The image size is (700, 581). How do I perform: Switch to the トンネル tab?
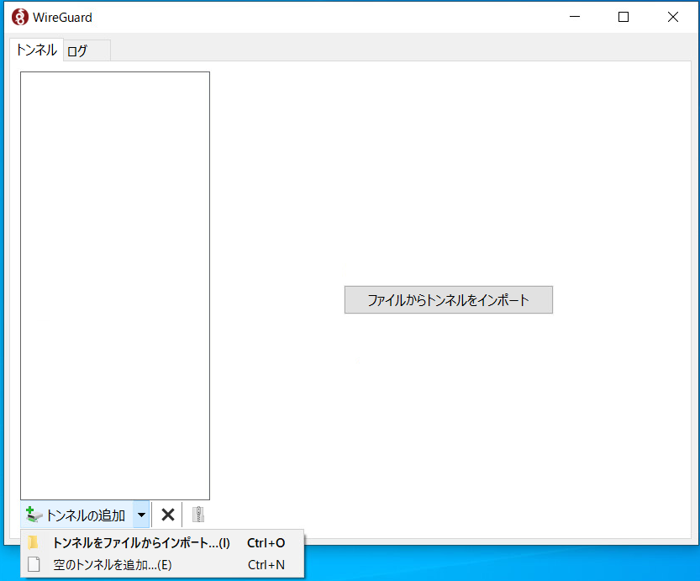point(37,50)
